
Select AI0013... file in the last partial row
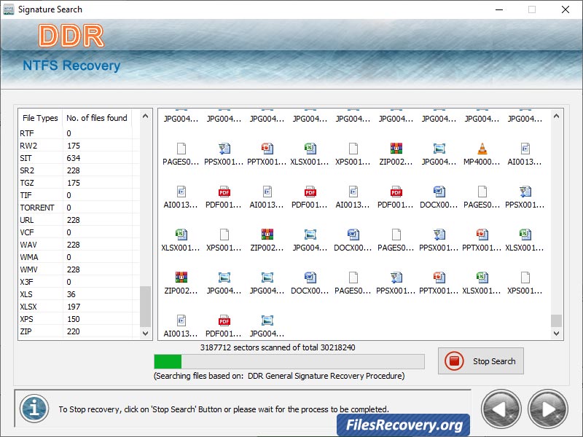coord(181,326)
